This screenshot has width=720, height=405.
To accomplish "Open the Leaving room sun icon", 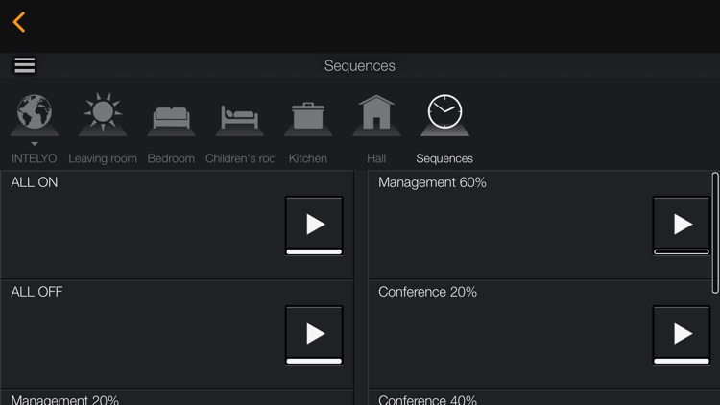I will click(x=103, y=112).
